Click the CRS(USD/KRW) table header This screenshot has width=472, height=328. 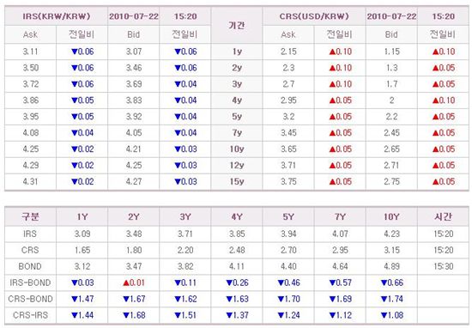click(314, 16)
